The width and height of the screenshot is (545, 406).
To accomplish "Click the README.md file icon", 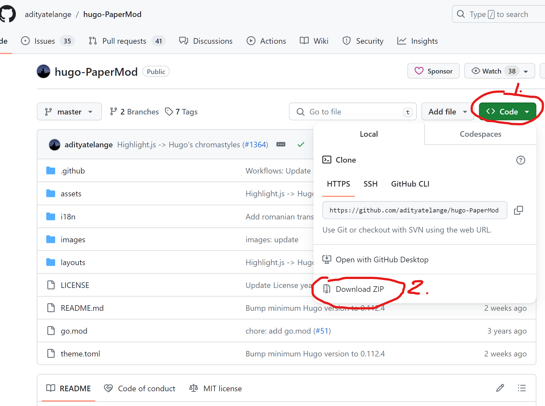I will pyautogui.click(x=51, y=308).
